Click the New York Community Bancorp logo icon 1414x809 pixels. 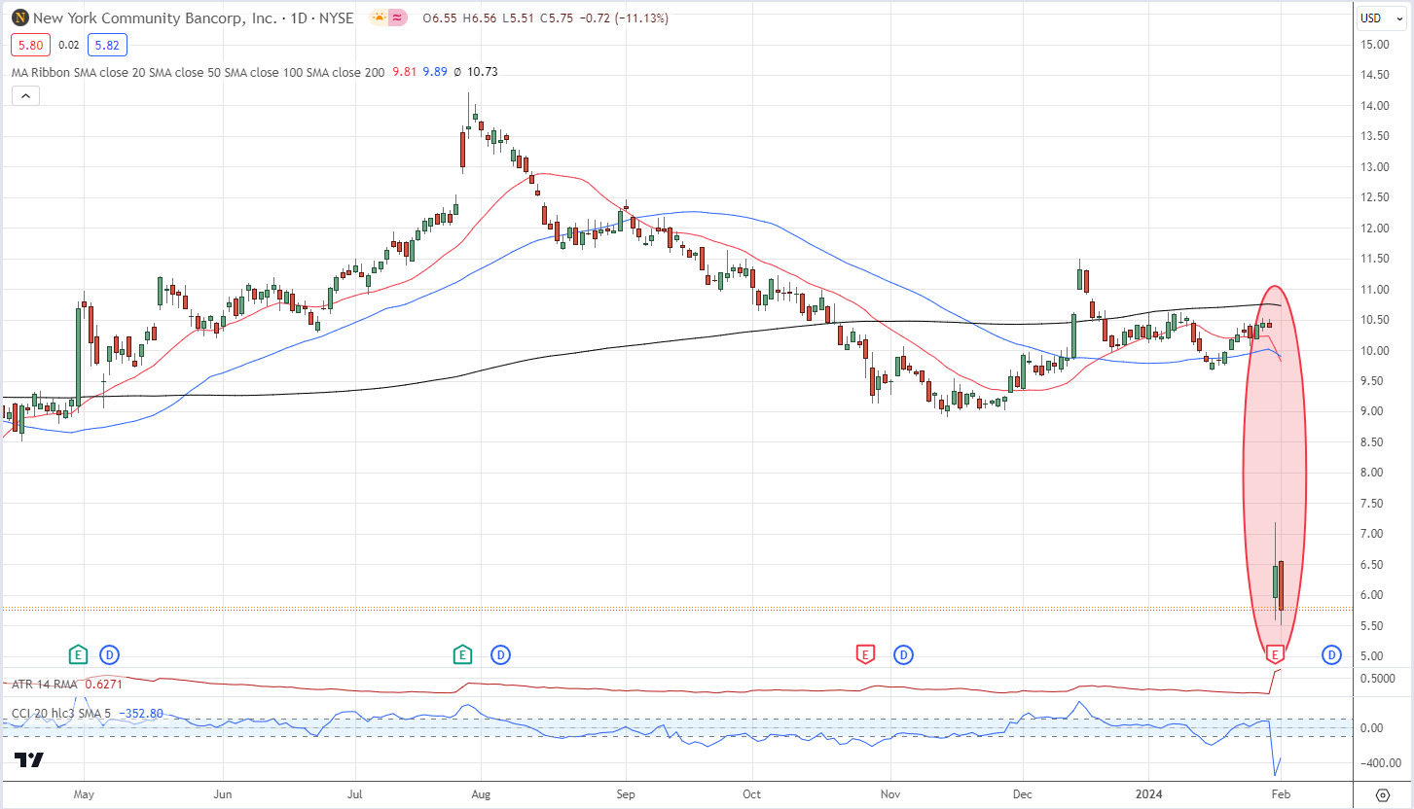[x=19, y=18]
